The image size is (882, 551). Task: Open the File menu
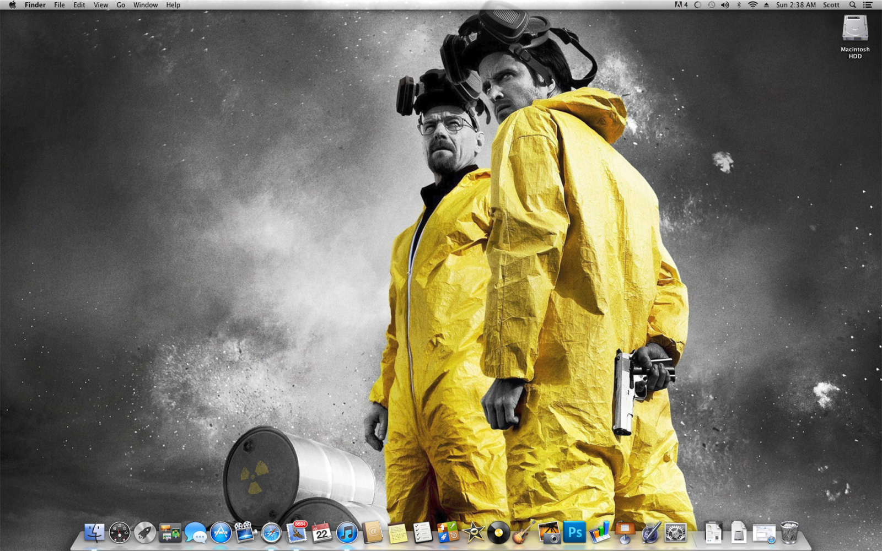60,5
